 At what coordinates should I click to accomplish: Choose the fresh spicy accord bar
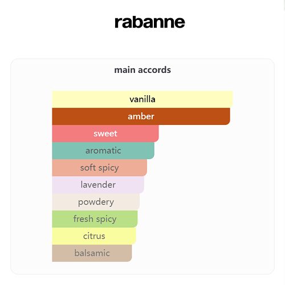[x=95, y=219]
